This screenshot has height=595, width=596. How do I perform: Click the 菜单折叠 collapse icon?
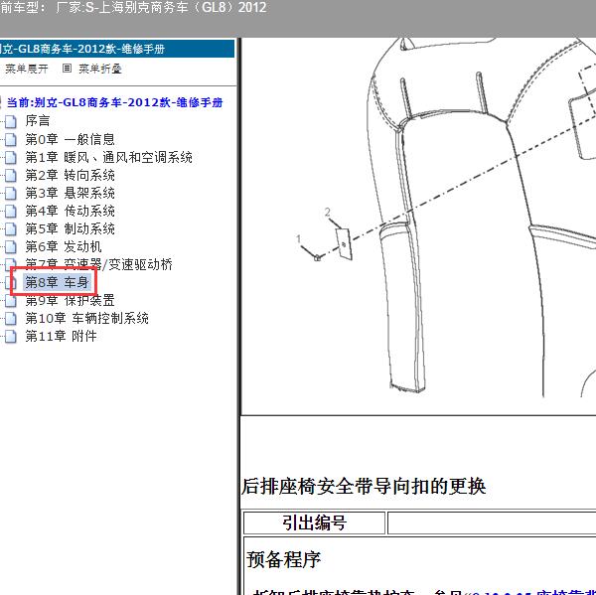click(67, 69)
